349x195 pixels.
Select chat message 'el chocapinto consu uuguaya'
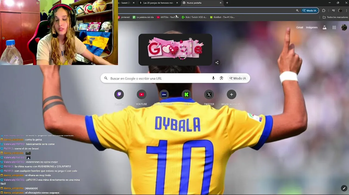42,193
